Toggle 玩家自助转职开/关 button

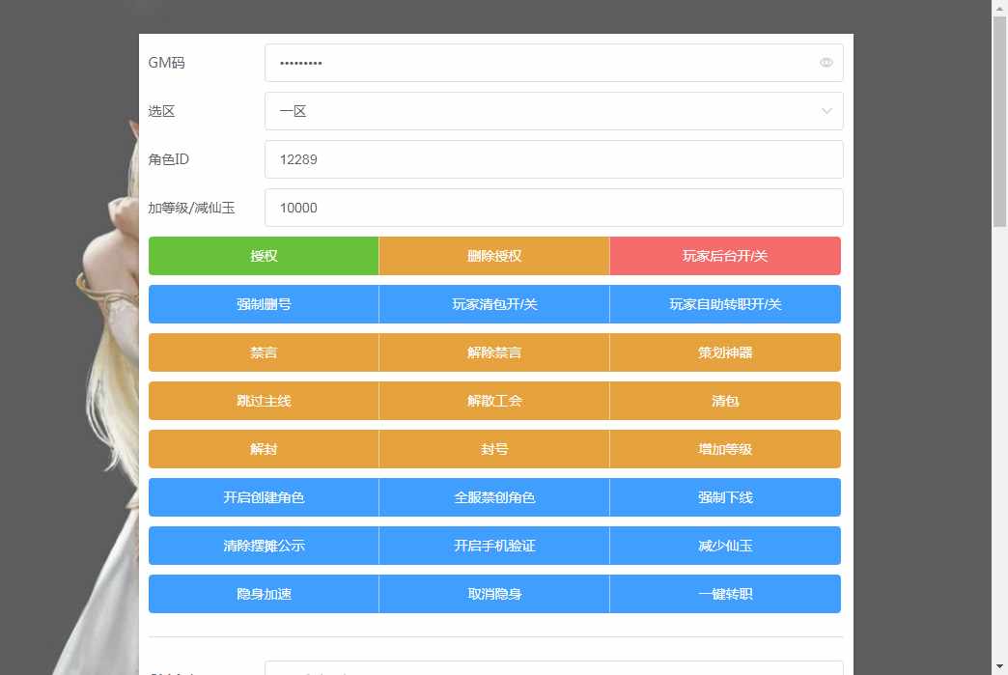coord(725,304)
